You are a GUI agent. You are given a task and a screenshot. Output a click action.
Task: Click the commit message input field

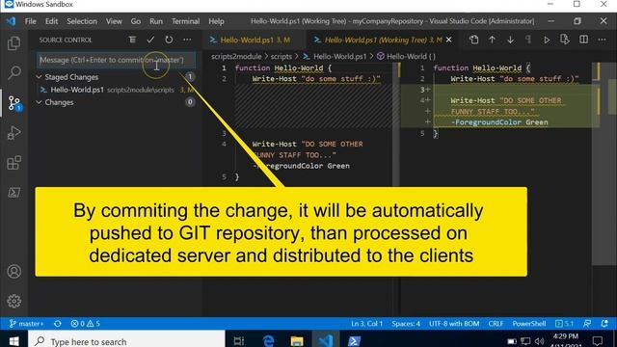coord(116,60)
